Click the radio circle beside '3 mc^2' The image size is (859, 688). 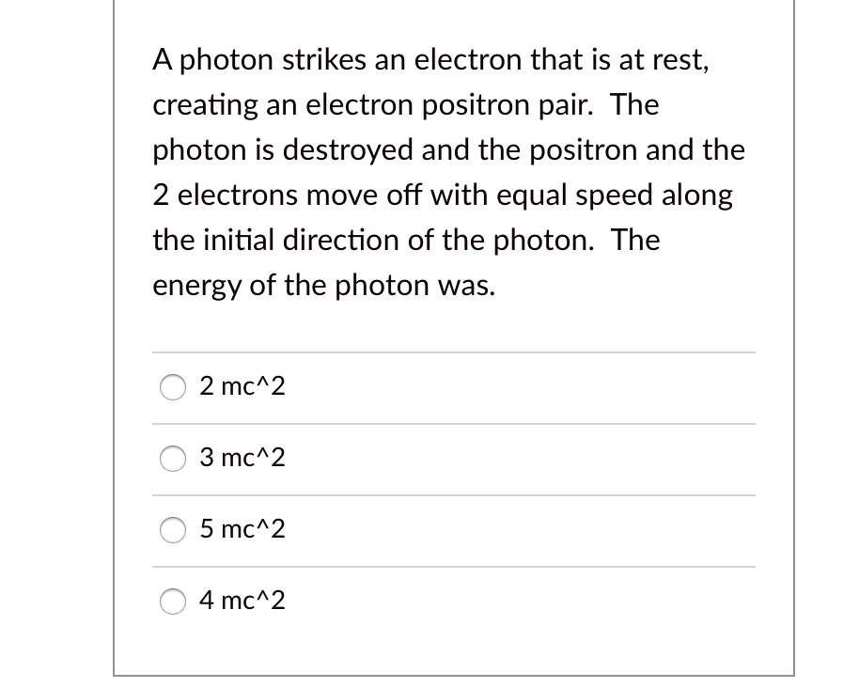(x=173, y=459)
